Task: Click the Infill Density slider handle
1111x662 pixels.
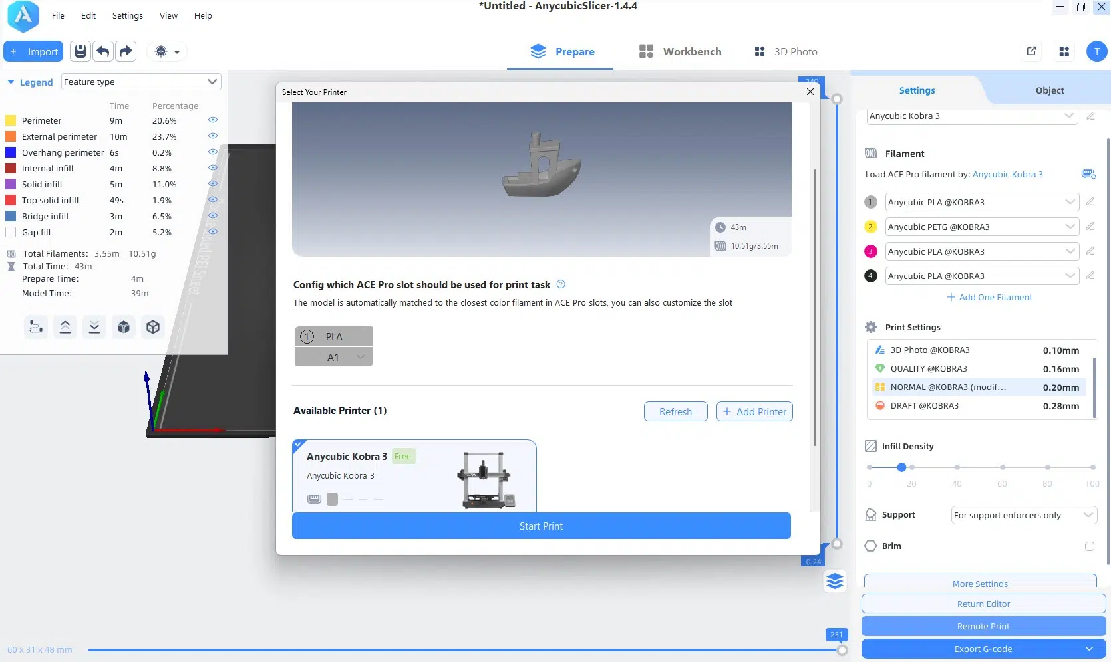Action: [901, 467]
